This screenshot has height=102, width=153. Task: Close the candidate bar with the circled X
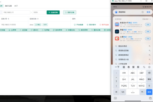tap(149, 67)
